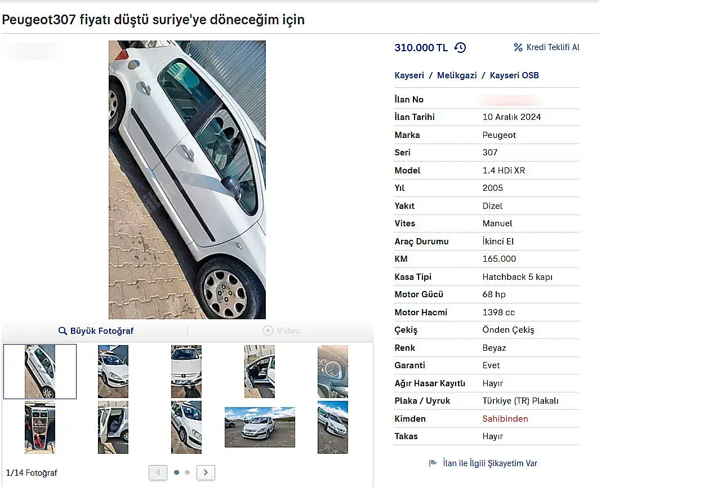Image resolution: width=721 pixels, height=487 pixels.
Task: Click the Video play icon
Action: click(268, 331)
